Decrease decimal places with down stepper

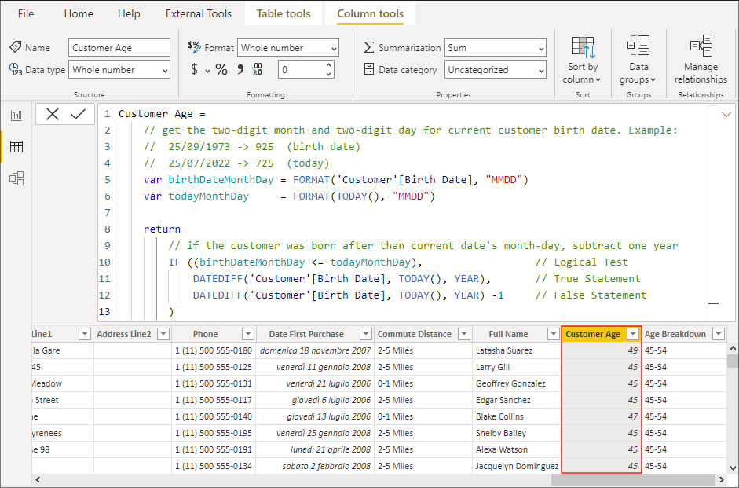click(329, 75)
